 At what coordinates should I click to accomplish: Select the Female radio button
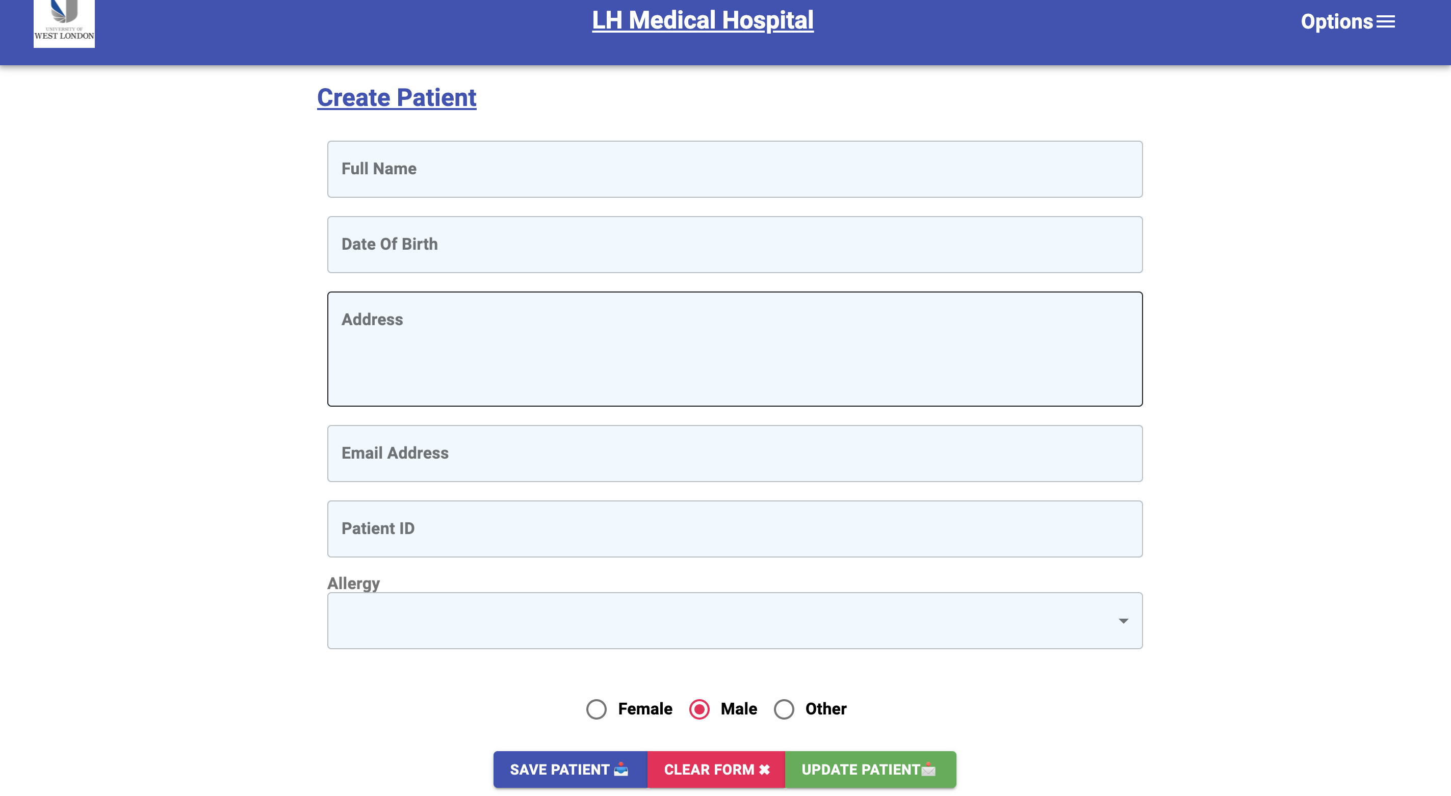click(x=597, y=709)
